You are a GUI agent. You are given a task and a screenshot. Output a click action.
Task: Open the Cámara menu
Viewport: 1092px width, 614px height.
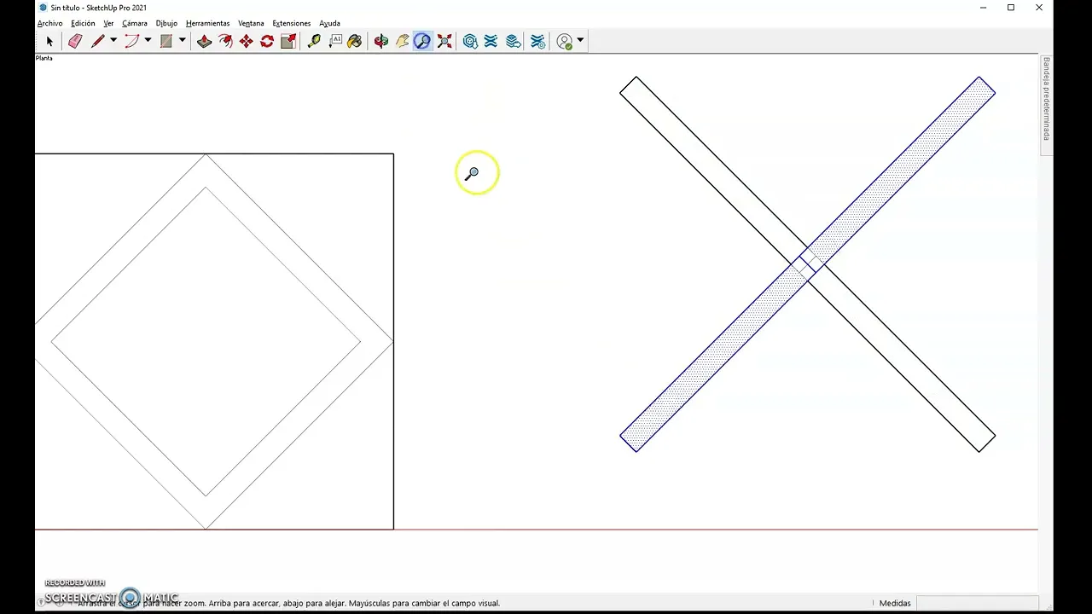(135, 23)
